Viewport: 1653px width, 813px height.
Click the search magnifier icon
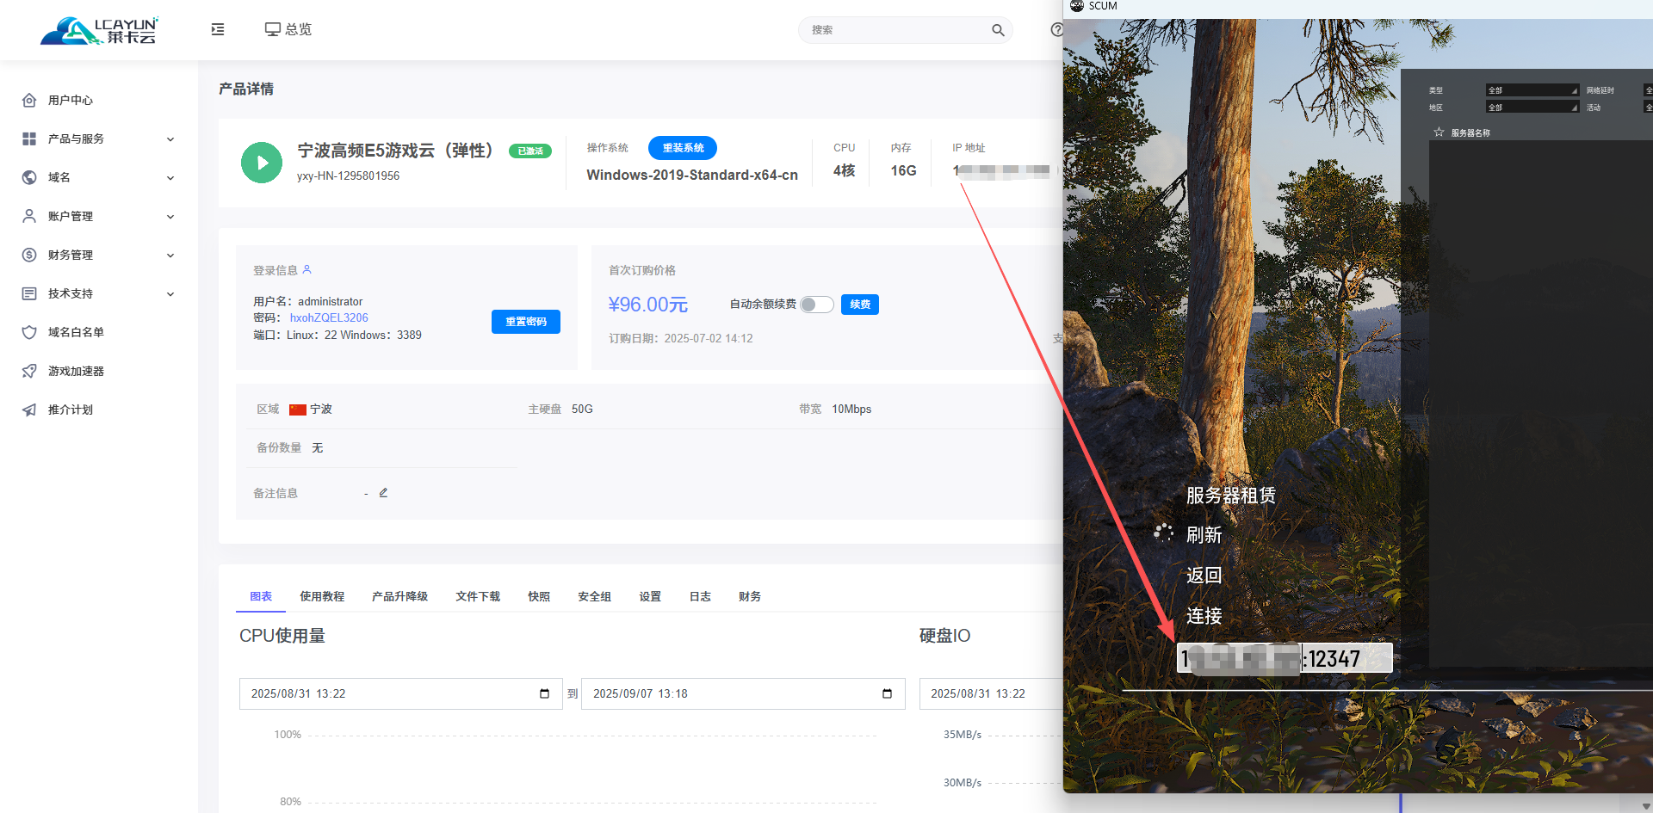click(x=998, y=30)
